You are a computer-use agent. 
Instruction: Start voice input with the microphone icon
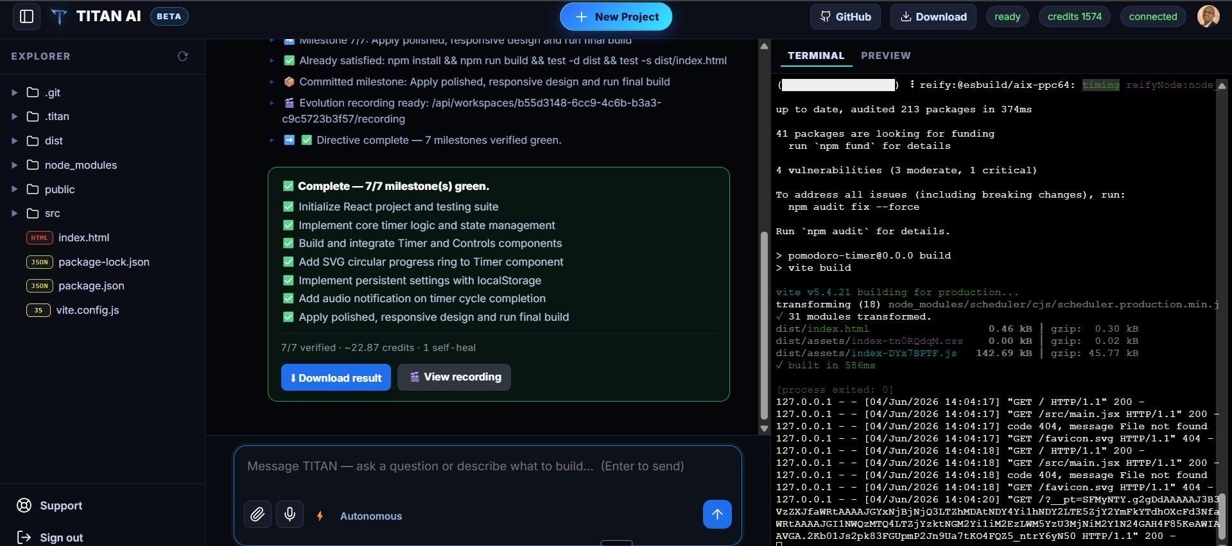290,514
